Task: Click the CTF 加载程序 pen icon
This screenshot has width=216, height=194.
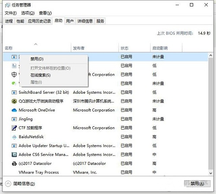Action: [14, 128]
